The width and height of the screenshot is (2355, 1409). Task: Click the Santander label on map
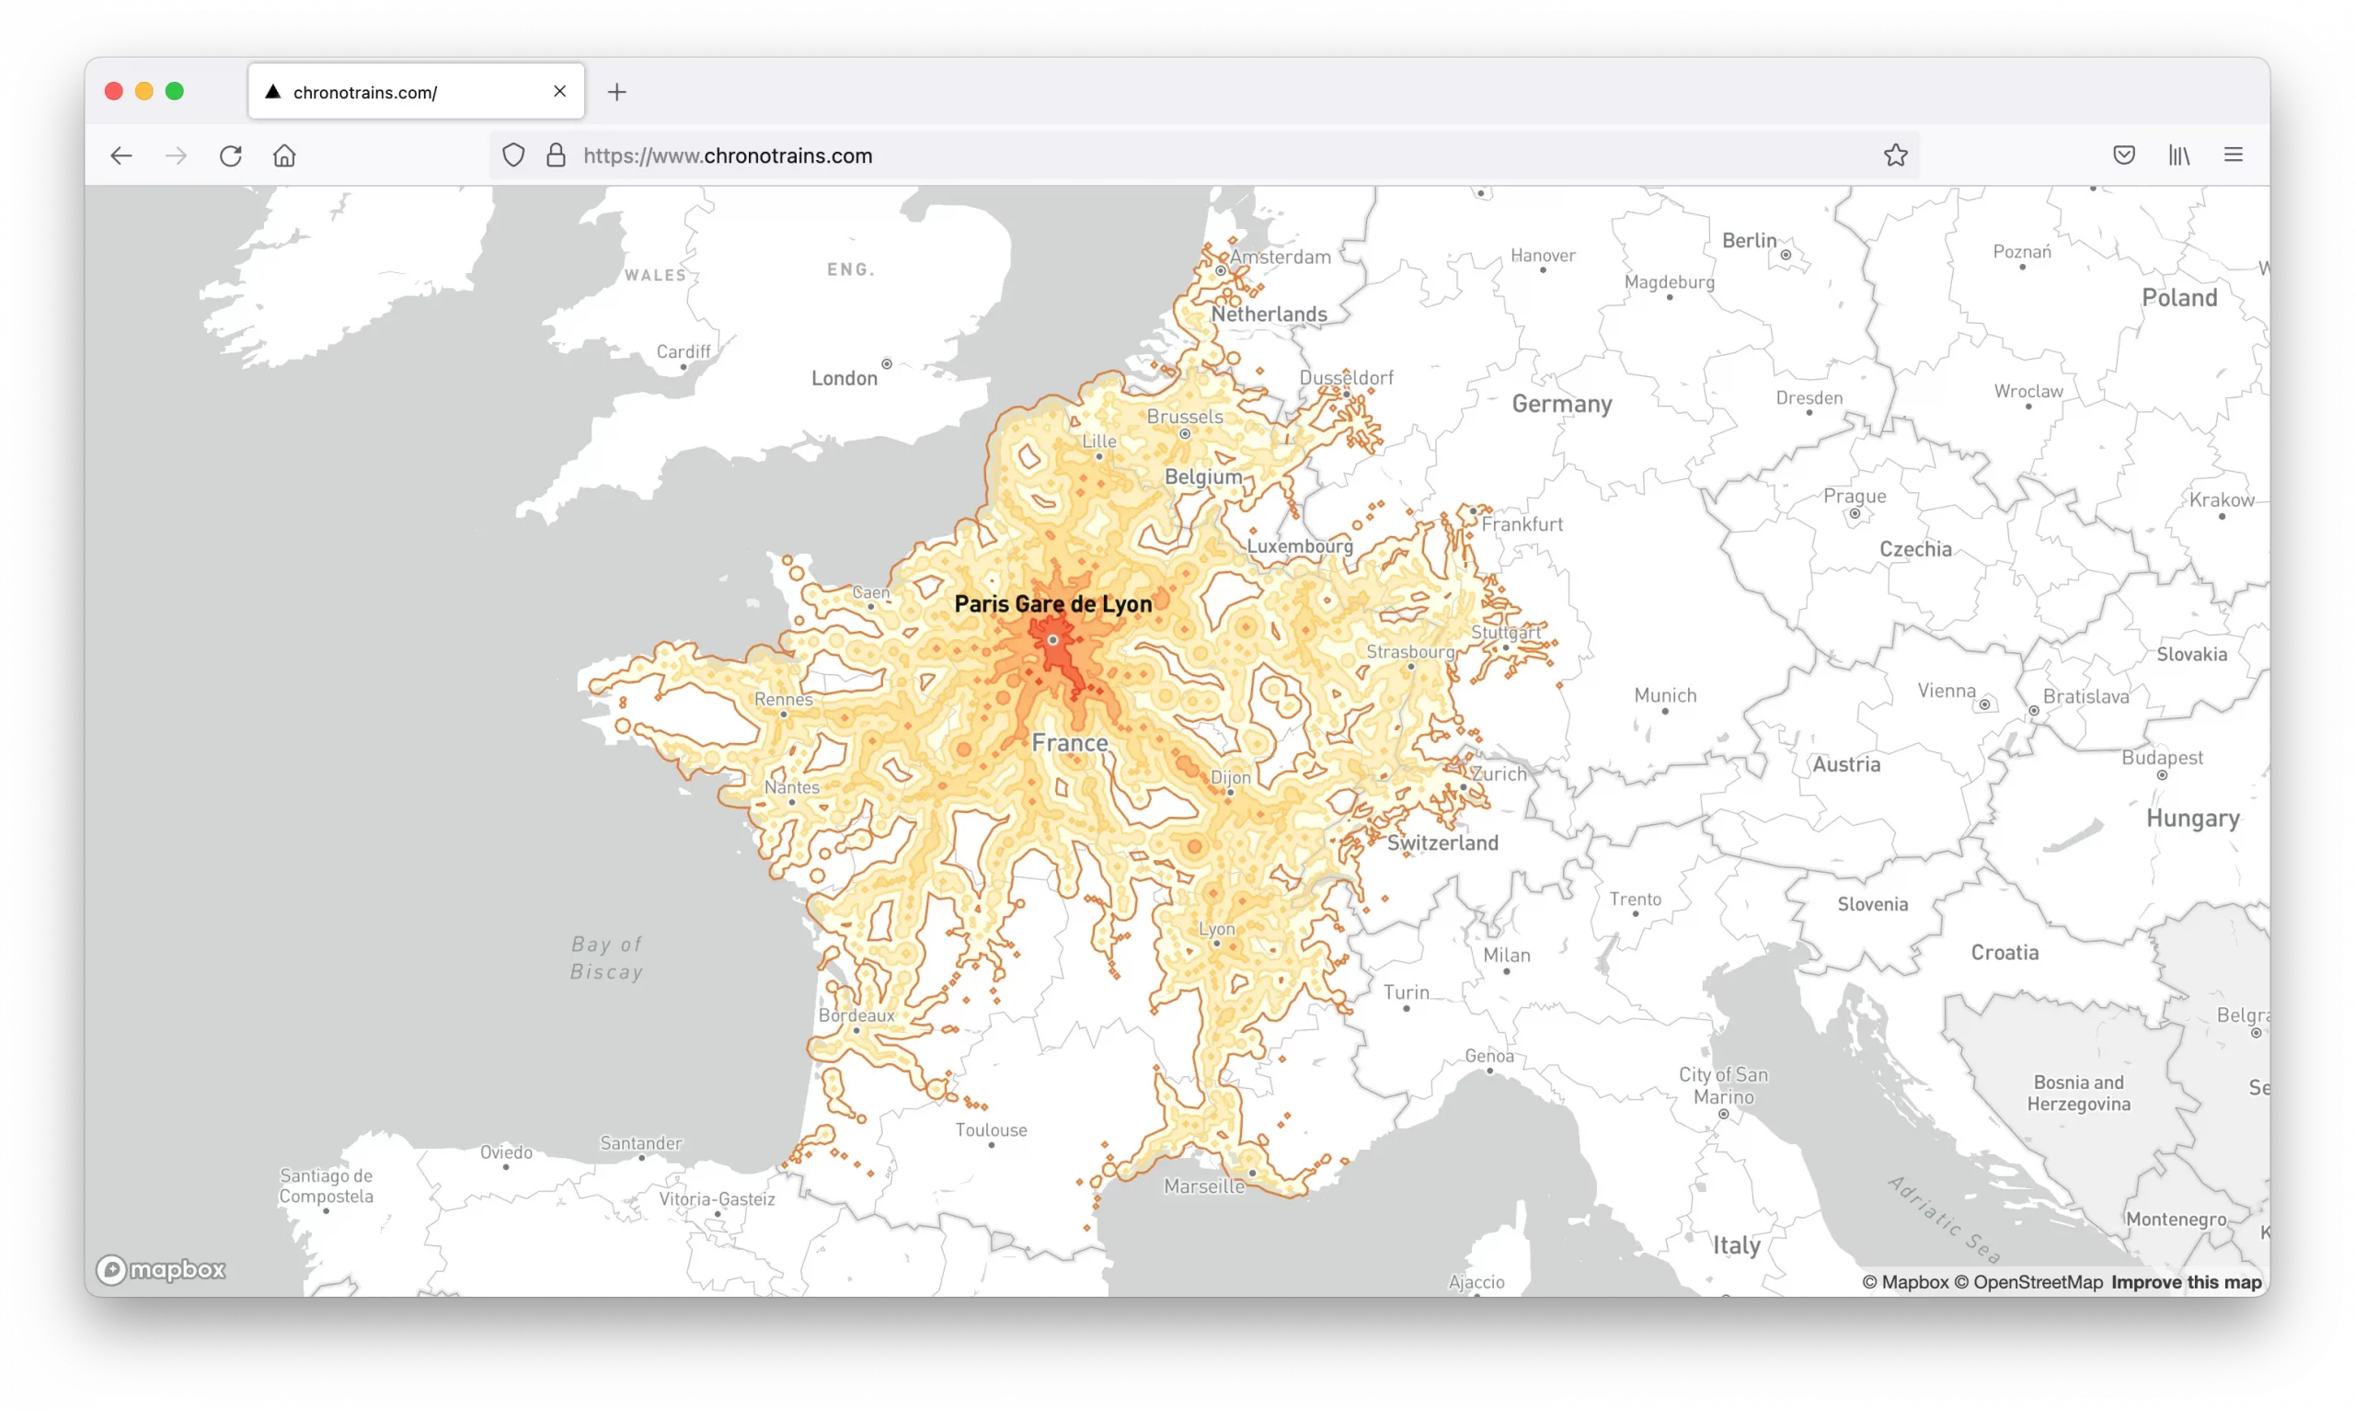coord(641,1143)
